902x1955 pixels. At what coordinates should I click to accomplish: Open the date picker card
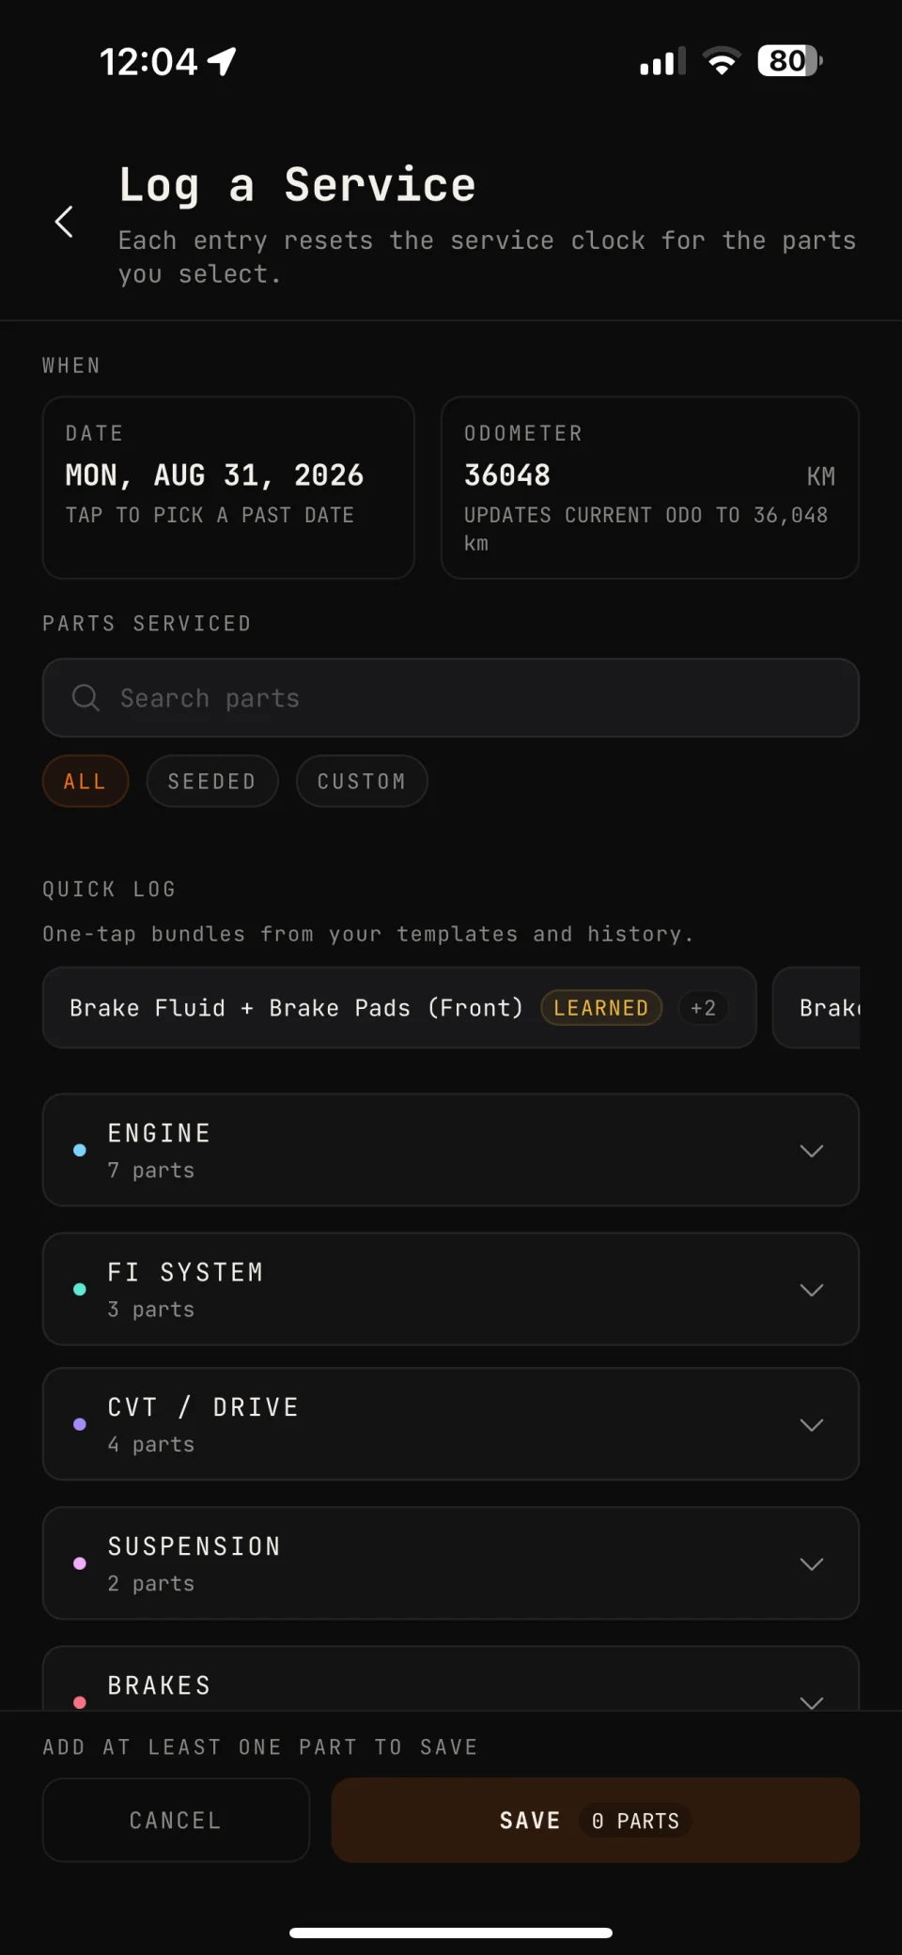click(x=228, y=488)
